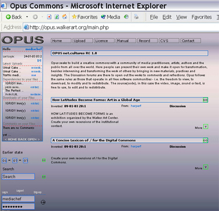Open the CVS navigation button
219x211 pixels.
tap(169, 41)
